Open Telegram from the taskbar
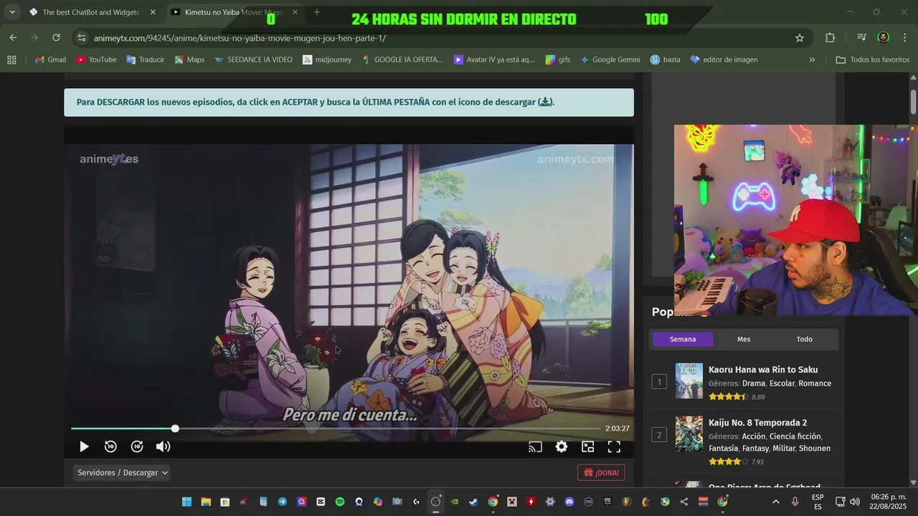The image size is (918, 516). tap(283, 502)
